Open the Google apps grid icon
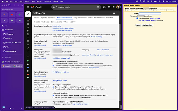The width and height of the screenshot is (178, 111). [113, 7]
